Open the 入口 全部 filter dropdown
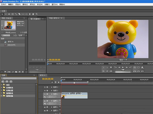The image size is (153, 114). point(21,35)
